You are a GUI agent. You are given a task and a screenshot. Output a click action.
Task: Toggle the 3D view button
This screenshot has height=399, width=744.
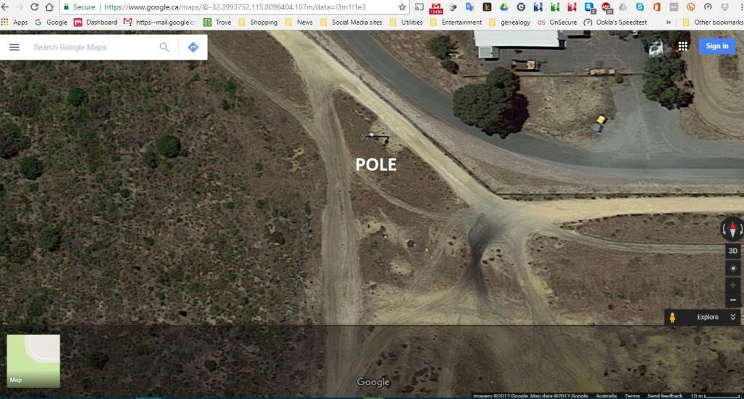coord(732,251)
